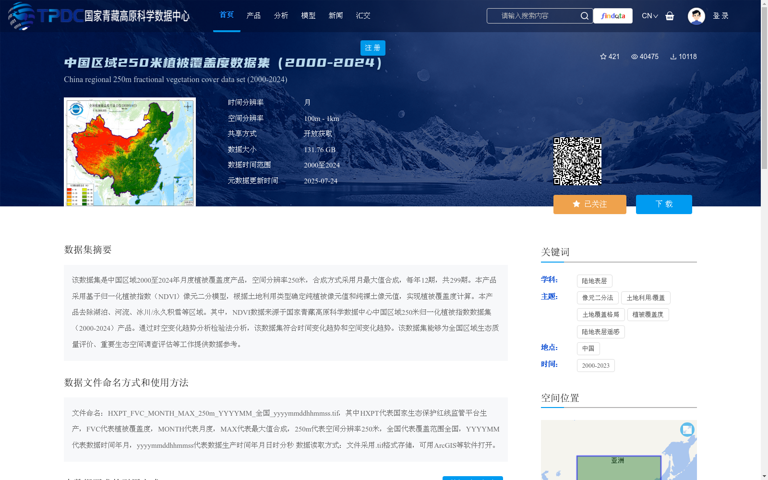
Task: Open the 新闻 menu item
Action: click(x=336, y=15)
